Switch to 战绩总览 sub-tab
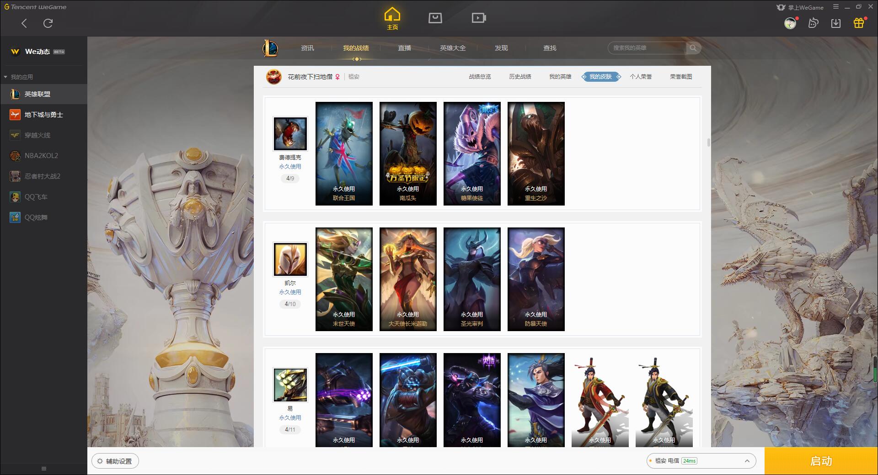This screenshot has width=878, height=475. tap(480, 77)
